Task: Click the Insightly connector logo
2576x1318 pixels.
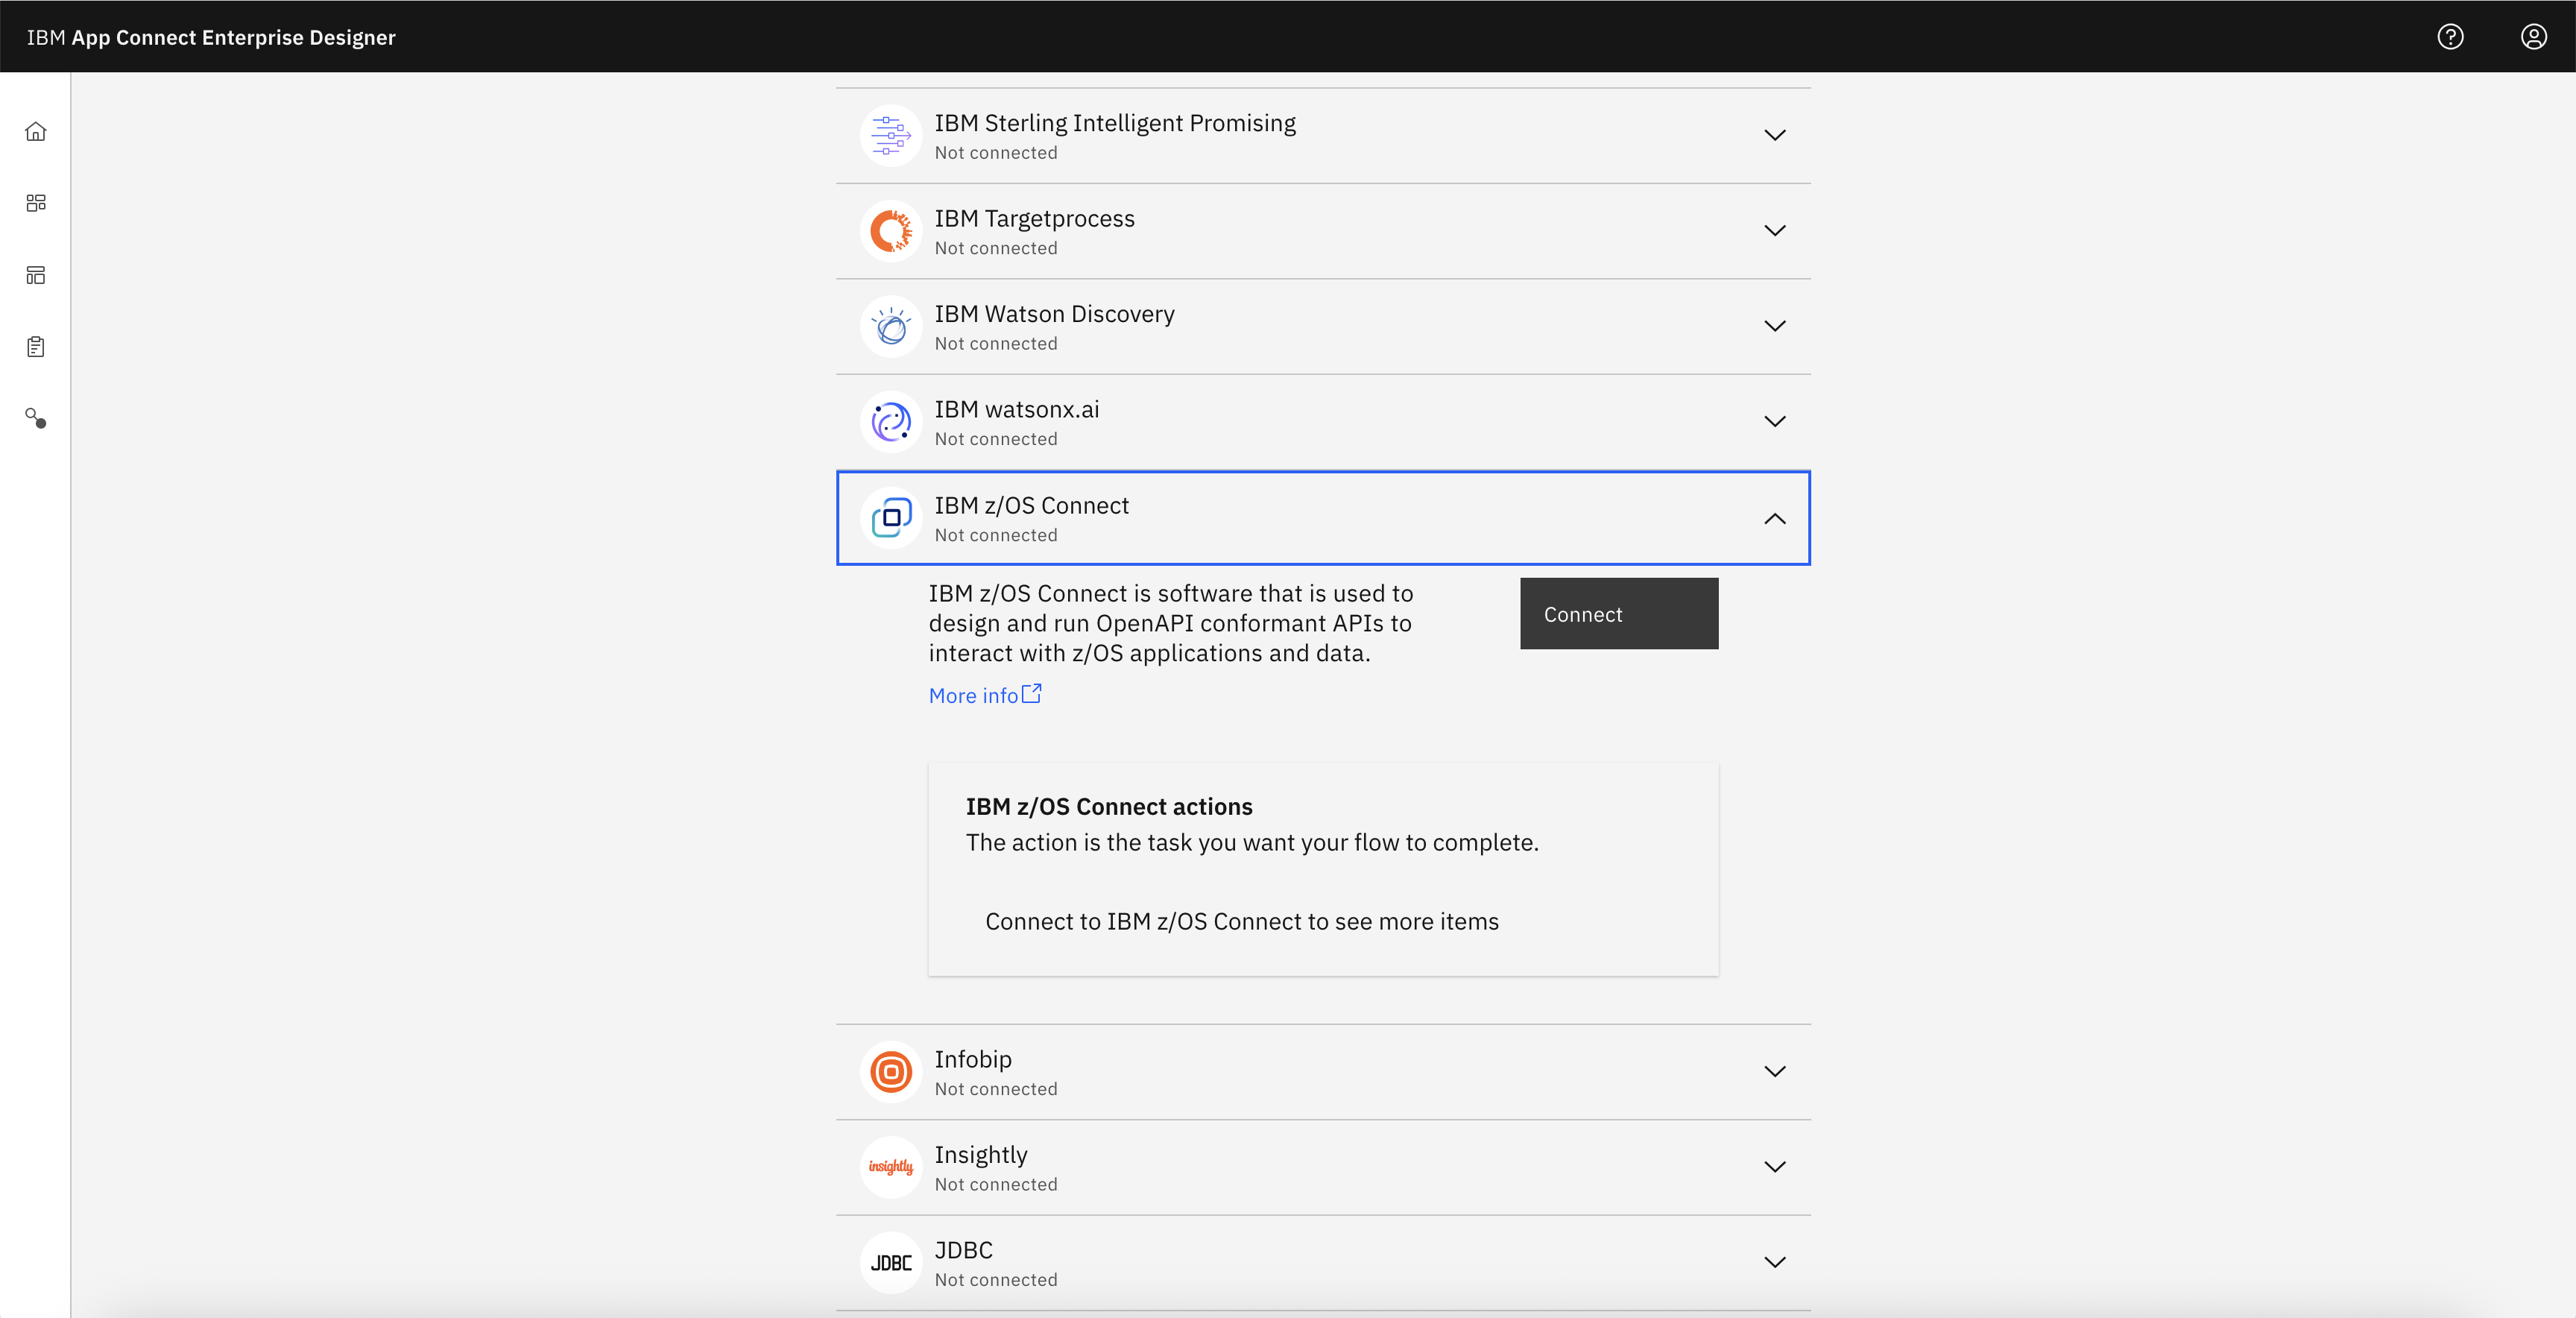Action: click(x=890, y=1167)
